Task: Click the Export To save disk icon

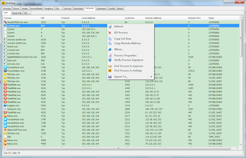Action: pos(110,77)
